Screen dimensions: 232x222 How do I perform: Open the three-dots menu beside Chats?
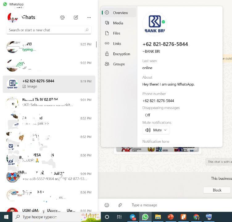pyautogui.click(x=89, y=18)
